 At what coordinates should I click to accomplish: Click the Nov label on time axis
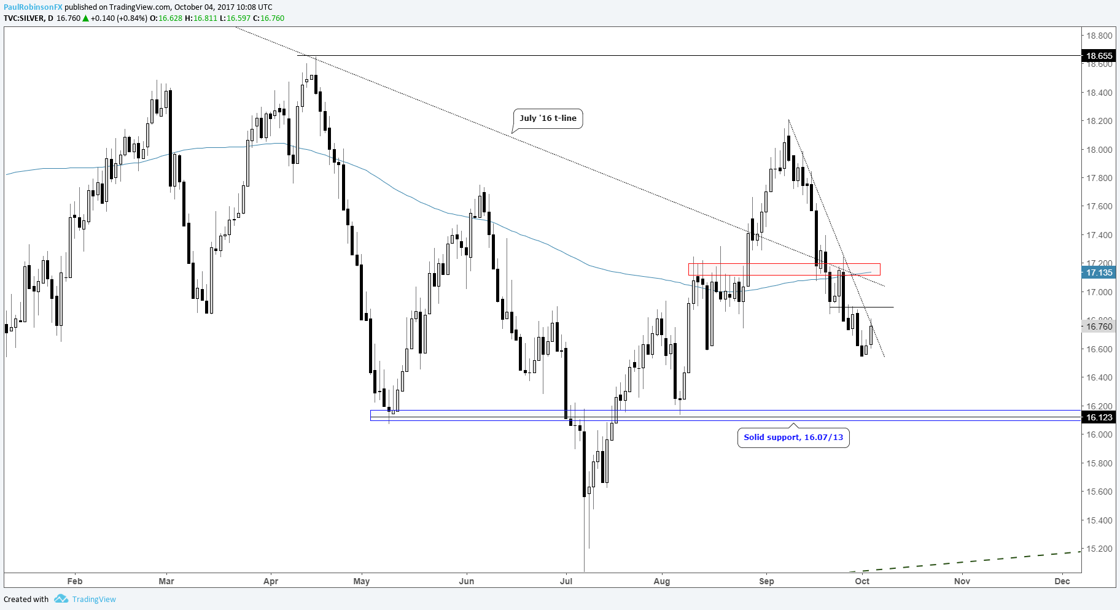[962, 581]
